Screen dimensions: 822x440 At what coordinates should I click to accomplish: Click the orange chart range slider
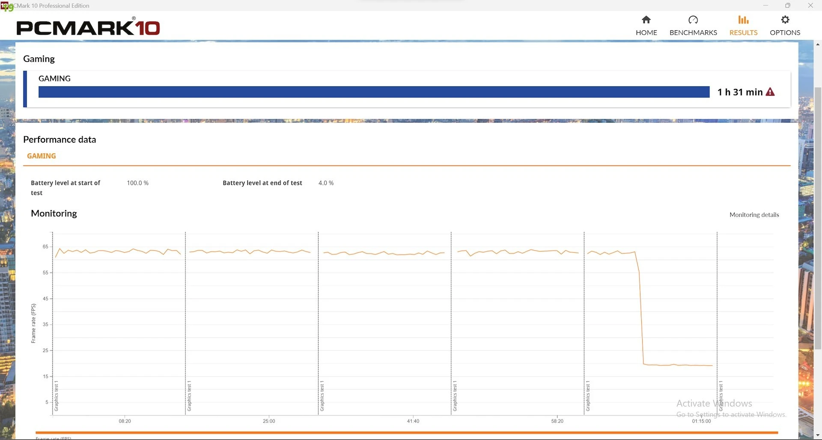point(406,433)
